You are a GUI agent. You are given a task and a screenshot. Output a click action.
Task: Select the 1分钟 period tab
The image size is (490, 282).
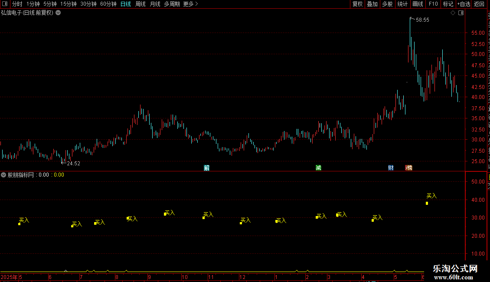pyautogui.click(x=33, y=4)
